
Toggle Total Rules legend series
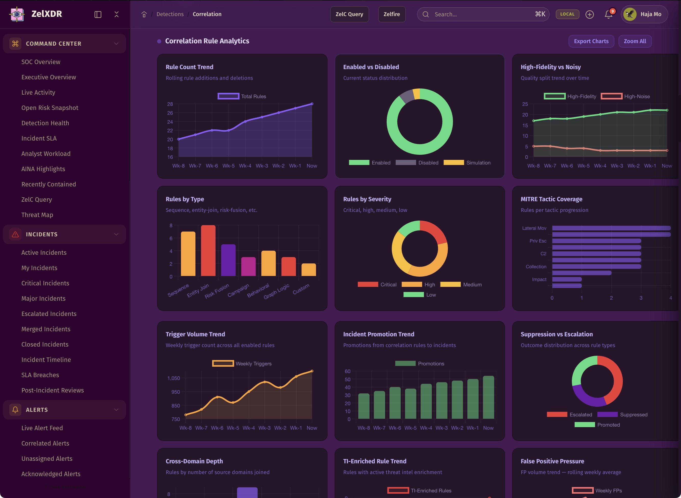(228, 96)
